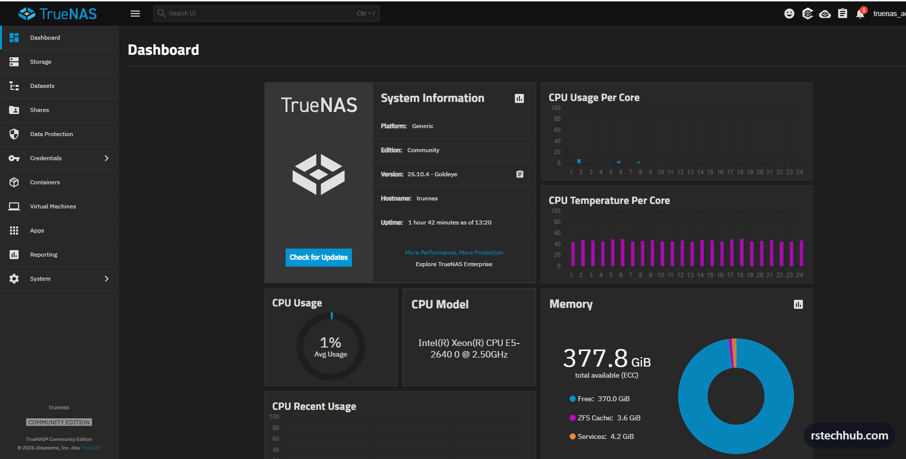
Task: Focus the Search UI input field
Action: (266, 14)
